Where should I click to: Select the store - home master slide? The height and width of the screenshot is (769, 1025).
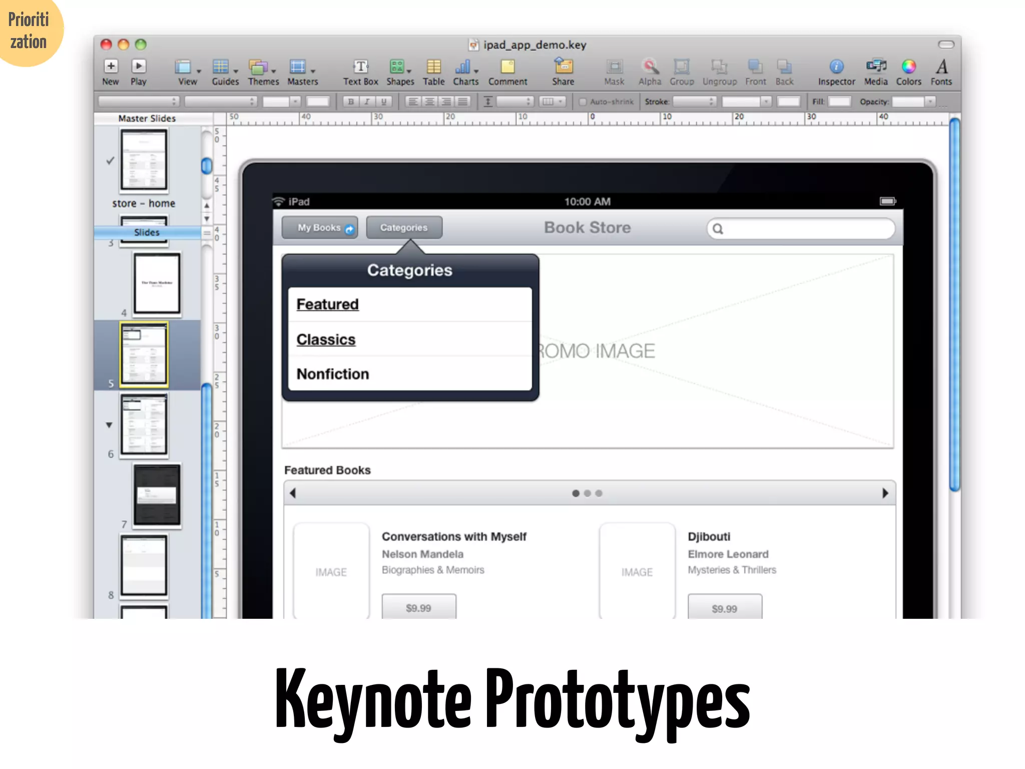pos(144,160)
